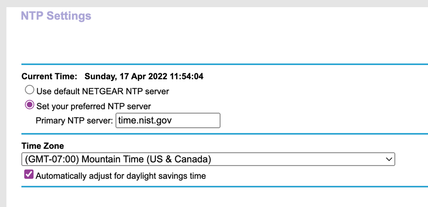Choose the preferred NTP server radio button
428x207 pixels.
30,105
